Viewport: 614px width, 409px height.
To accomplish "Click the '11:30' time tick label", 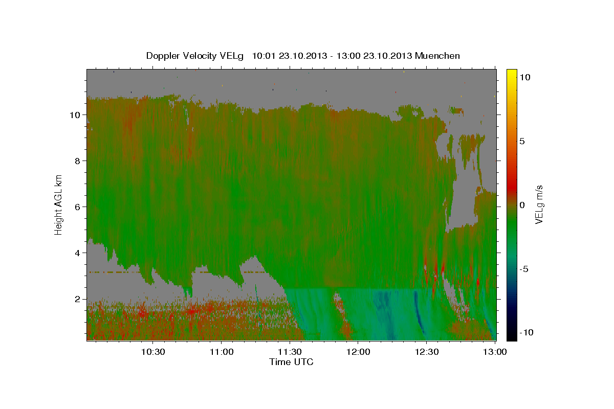I will click(x=290, y=352).
